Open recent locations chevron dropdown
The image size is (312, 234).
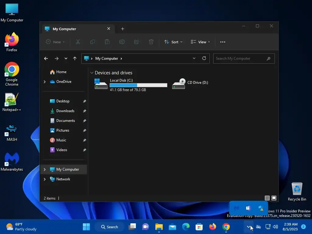[x=66, y=58]
